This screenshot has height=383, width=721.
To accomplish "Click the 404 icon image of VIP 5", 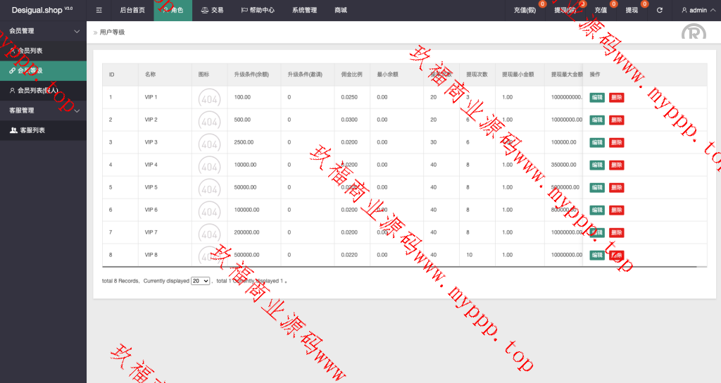I will pyautogui.click(x=209, y=188).
